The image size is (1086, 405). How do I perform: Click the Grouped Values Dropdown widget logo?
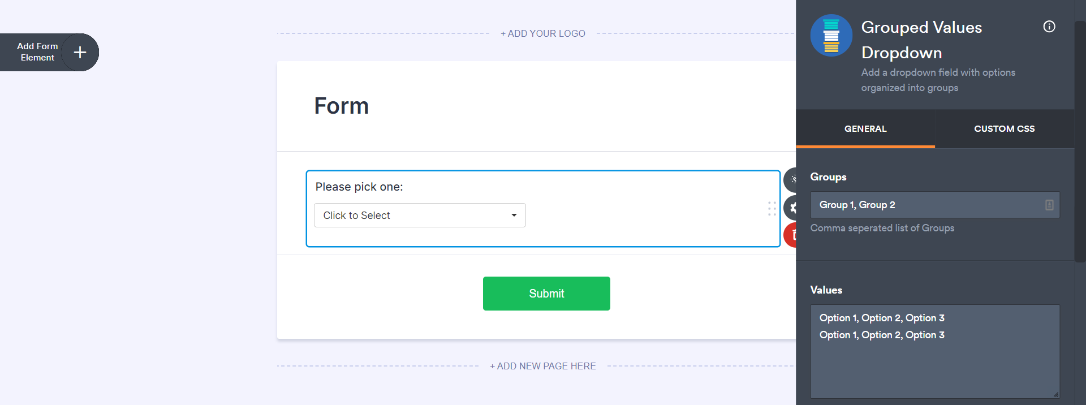click(831, 36)
